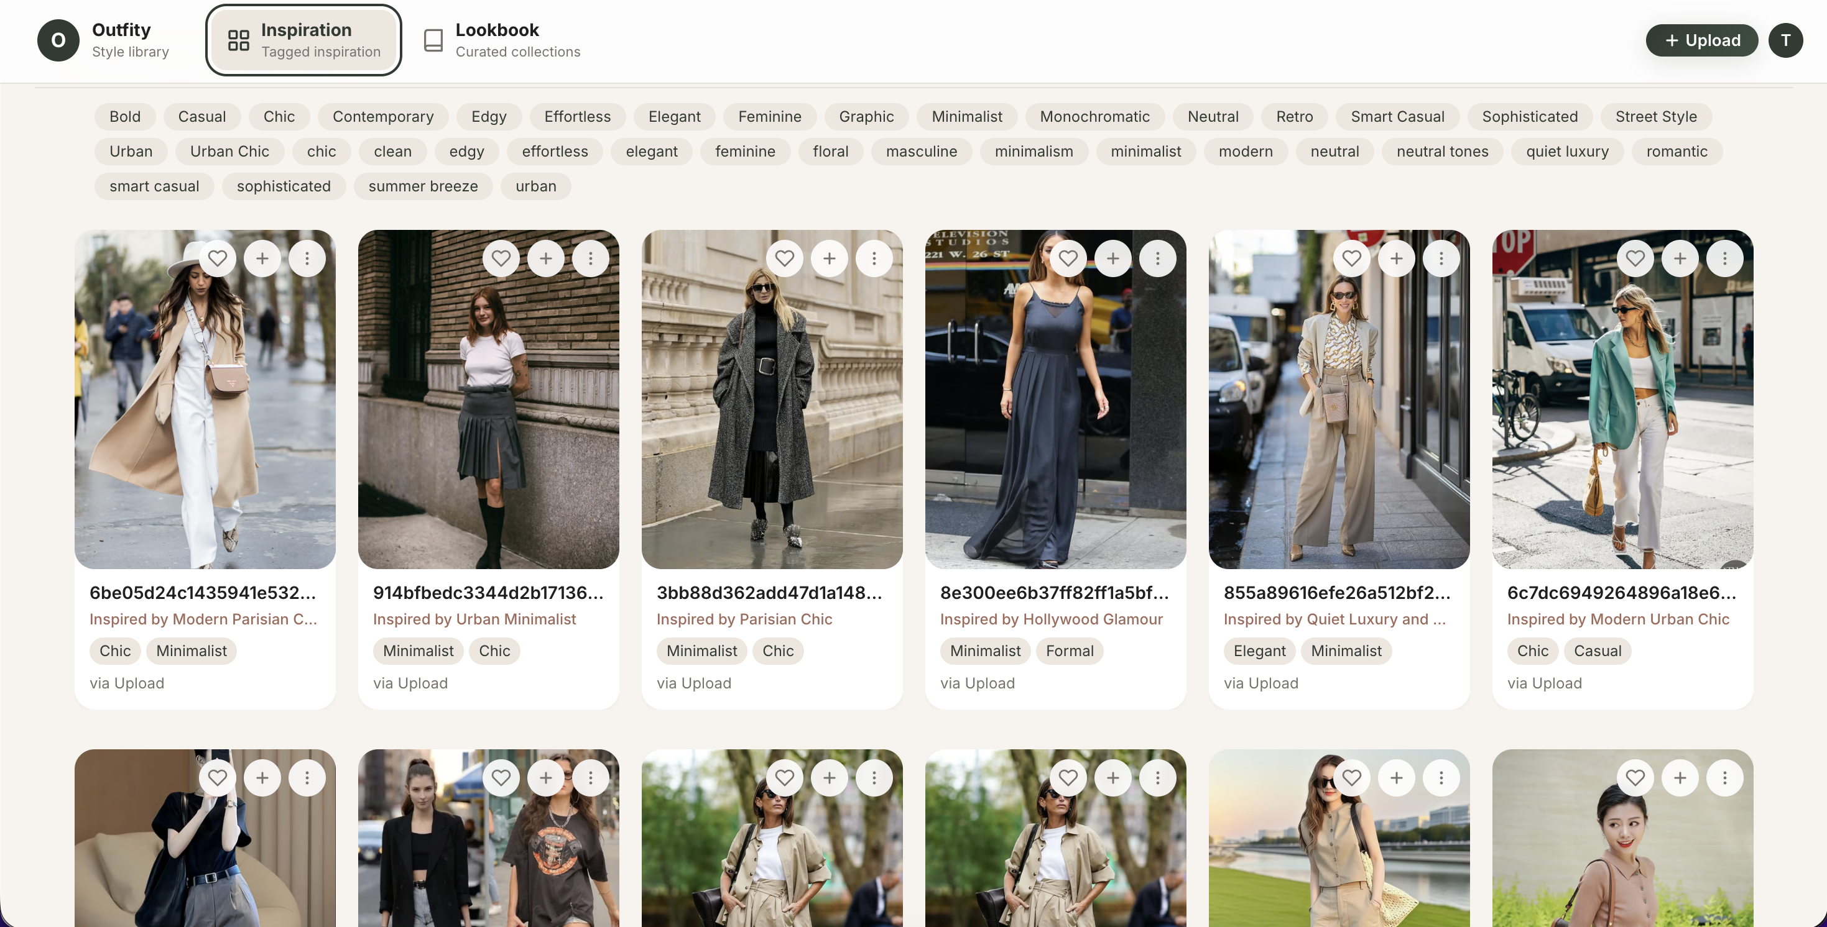
Task: Click the Upload button
Action: tap(1701, 40)
